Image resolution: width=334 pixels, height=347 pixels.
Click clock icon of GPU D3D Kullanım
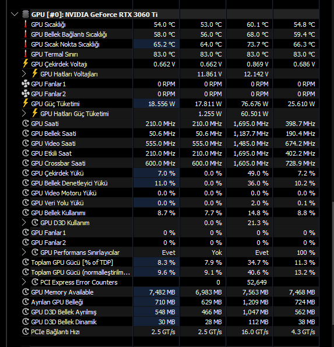(x=35, y=222)
